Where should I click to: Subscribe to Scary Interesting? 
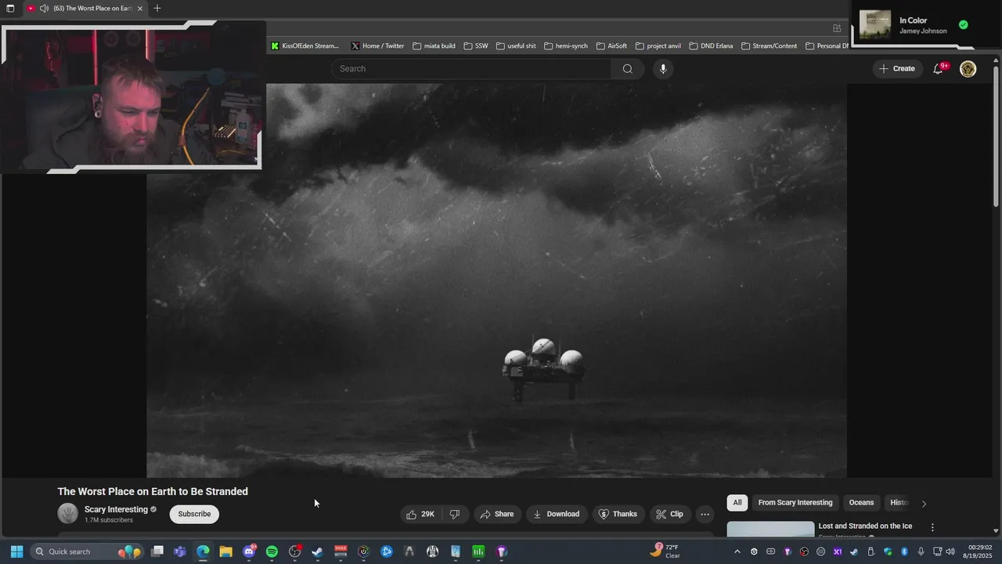click(x=194, y=514)
